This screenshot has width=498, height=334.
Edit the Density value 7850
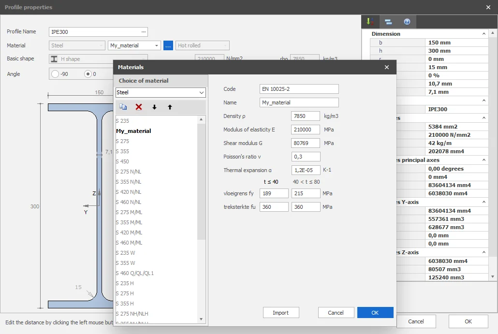[305, 116]
